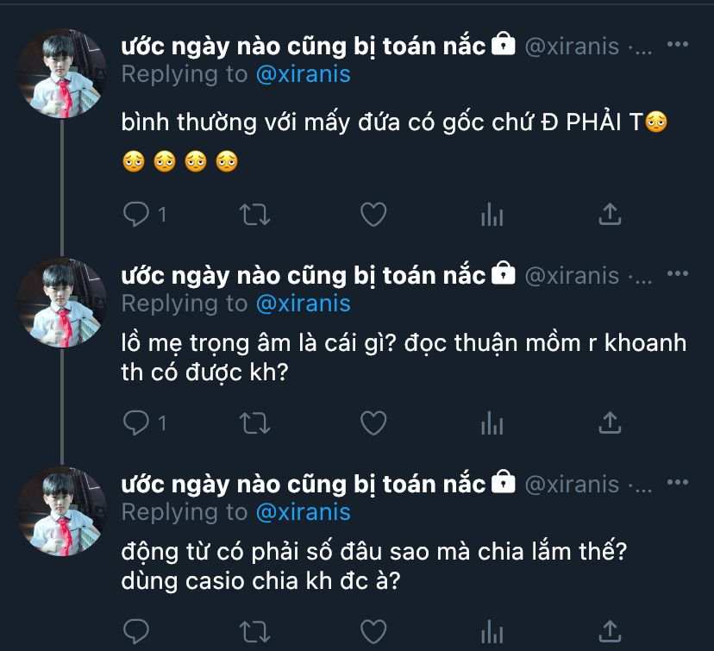
Task: Open @xiranis link in third tweet's reply line
Action: [303, 512]
